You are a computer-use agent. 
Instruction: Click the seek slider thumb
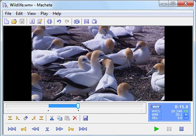pos(78,106)
